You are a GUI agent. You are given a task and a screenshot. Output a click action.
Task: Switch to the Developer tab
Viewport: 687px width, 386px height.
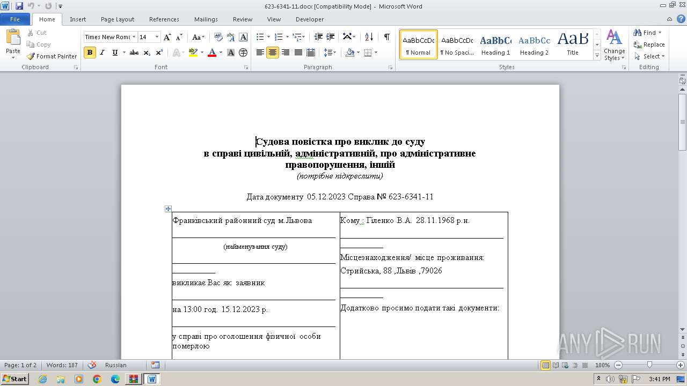(x=310, y=19)
